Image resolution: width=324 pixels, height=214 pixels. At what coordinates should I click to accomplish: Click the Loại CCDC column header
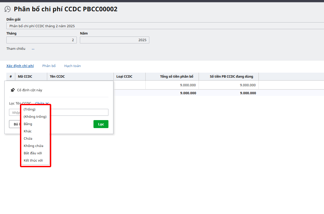124,77
